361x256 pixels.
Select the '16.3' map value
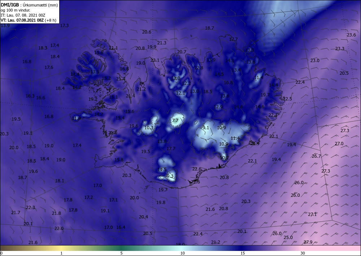pyautogui.click(x=30, y=96)
